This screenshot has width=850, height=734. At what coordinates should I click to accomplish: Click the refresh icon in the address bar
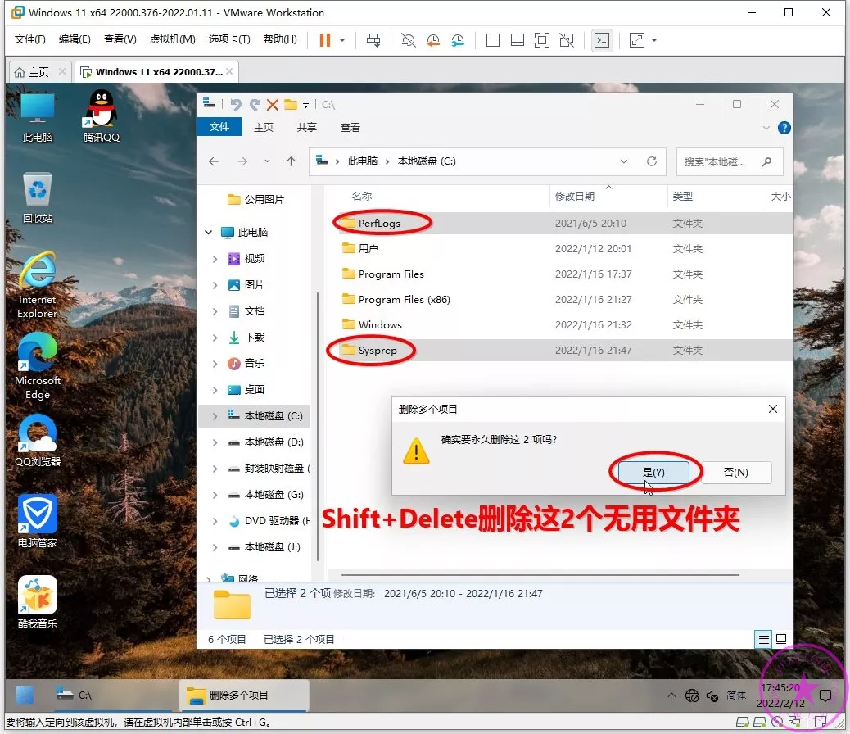pos(652,161)
